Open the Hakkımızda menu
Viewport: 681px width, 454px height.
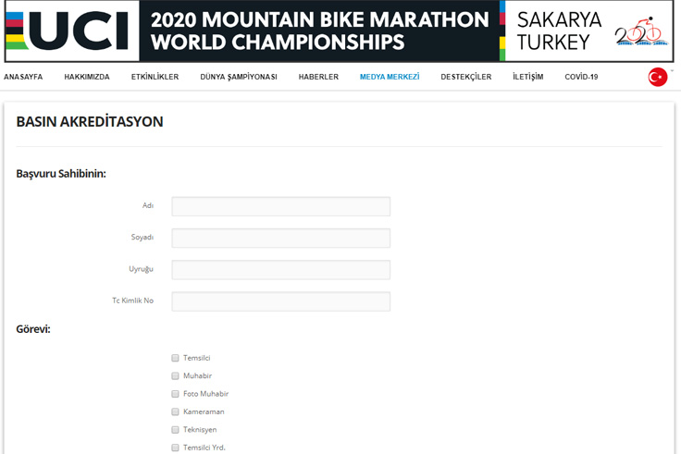point(87,77)
